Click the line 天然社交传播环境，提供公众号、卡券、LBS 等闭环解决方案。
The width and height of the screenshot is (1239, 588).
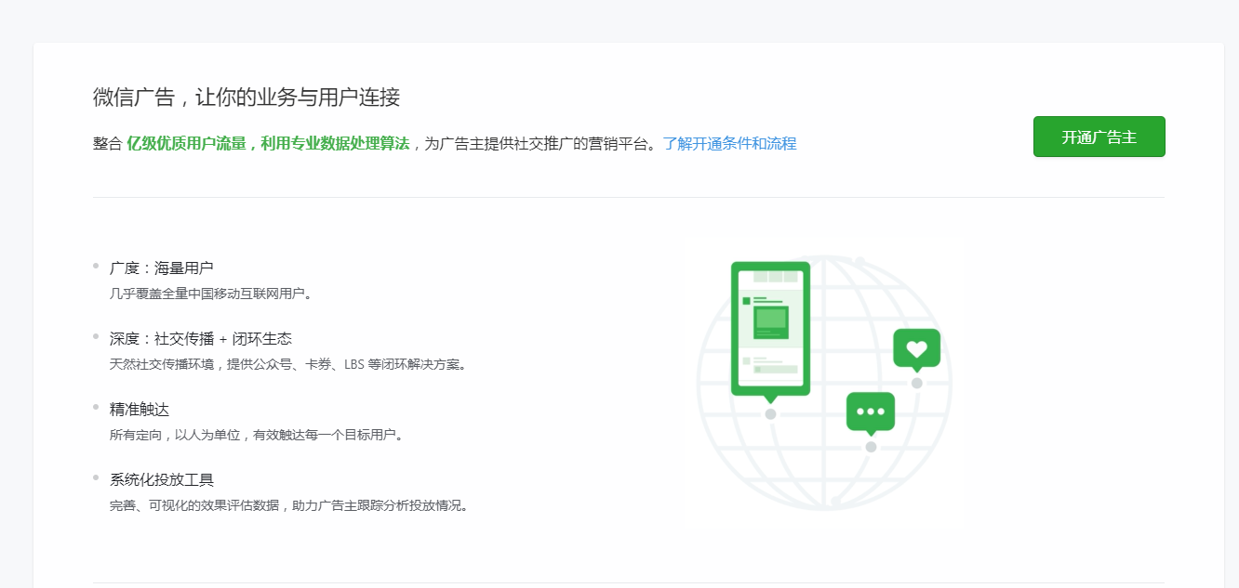point(289,364)
